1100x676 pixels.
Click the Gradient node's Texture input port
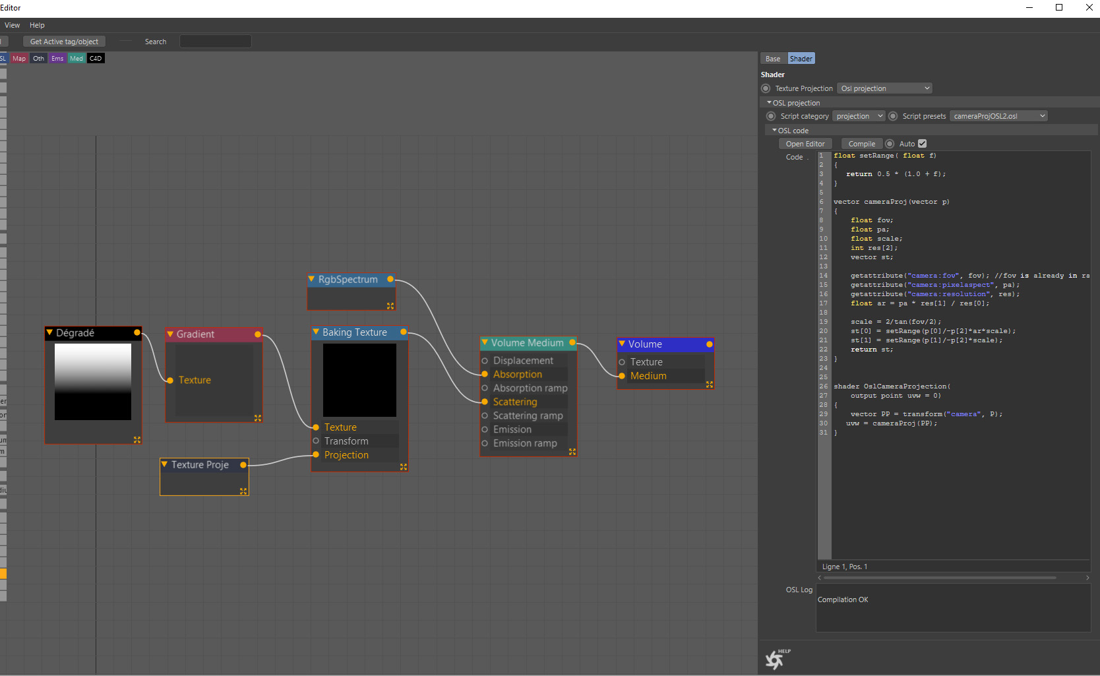170,381
